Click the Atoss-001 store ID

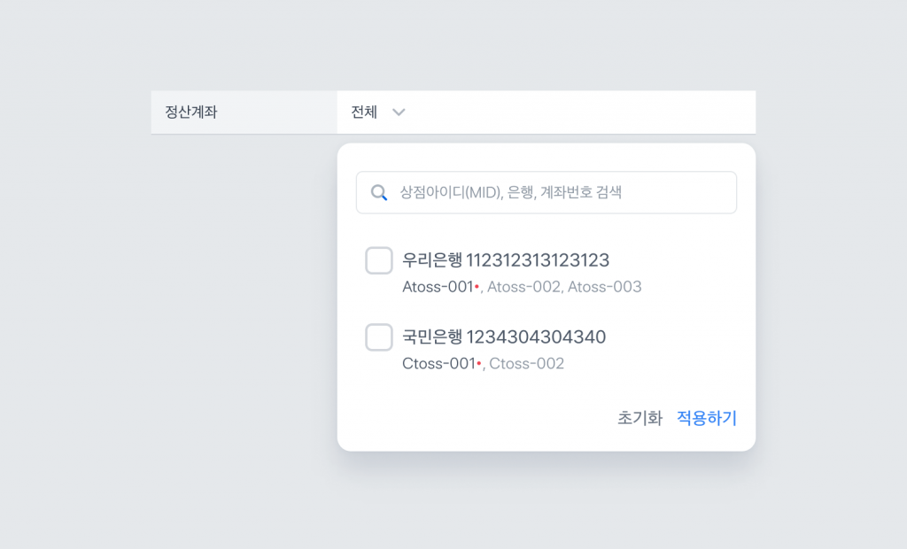click(438, 287)
